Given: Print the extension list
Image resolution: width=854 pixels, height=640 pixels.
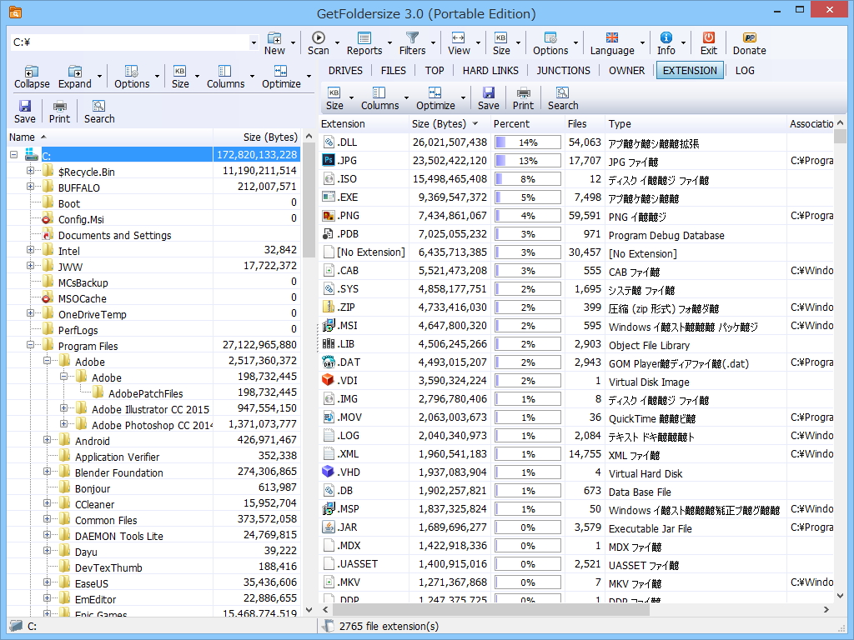Looking at the screenshot, I should coord(523,98).
